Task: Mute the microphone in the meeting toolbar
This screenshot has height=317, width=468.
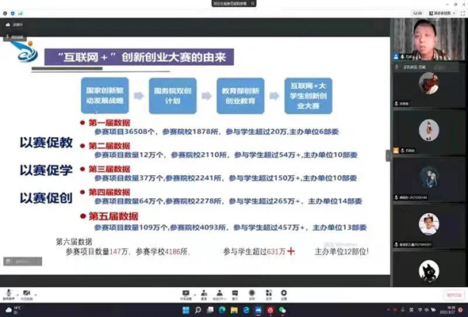Action: coord(9,294)
